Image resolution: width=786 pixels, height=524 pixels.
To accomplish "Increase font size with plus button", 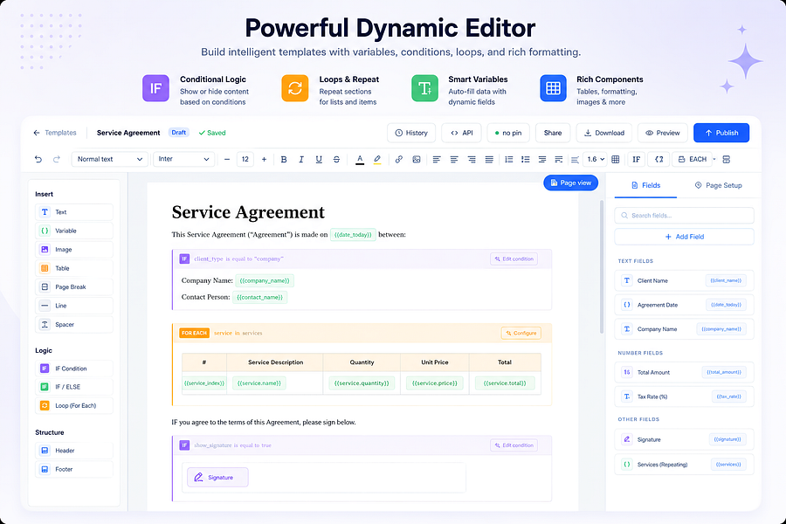I will pyautogui.click(x=264, y=160).
